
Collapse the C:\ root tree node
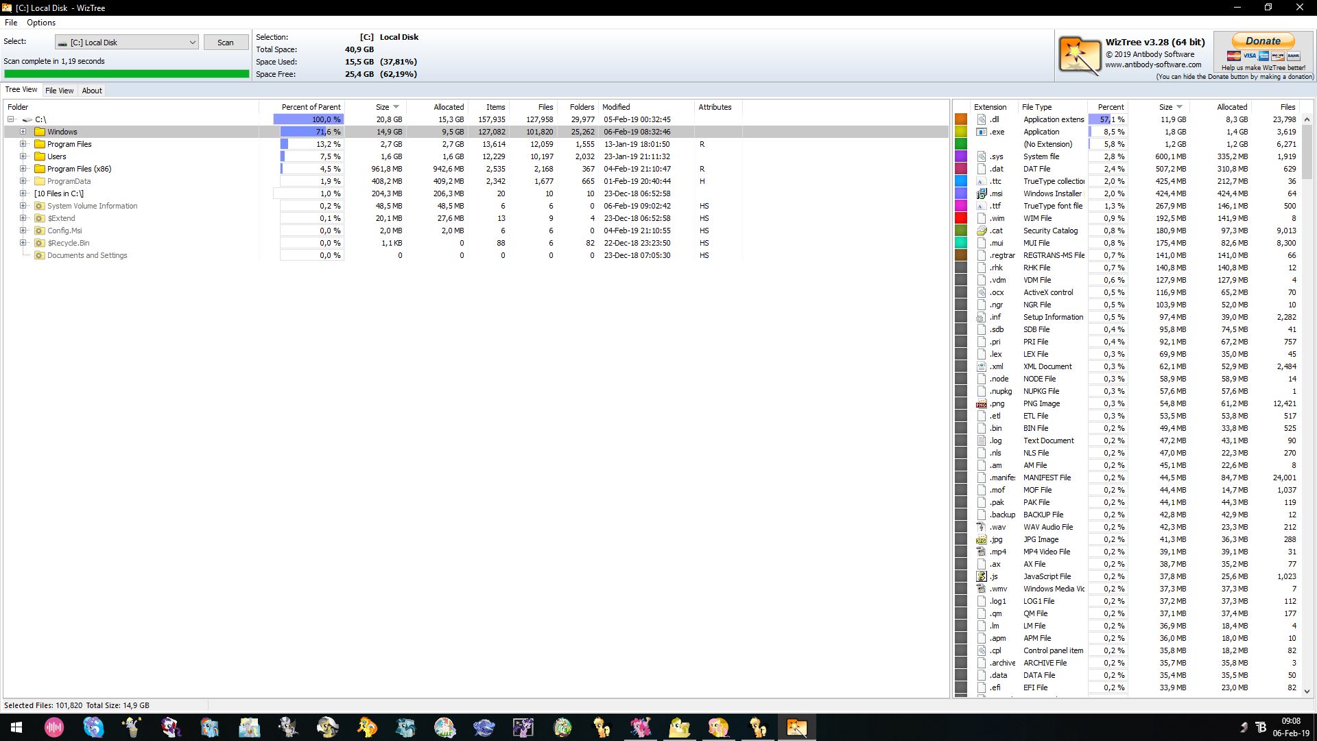pyautogui.click(x=11, y=119)
